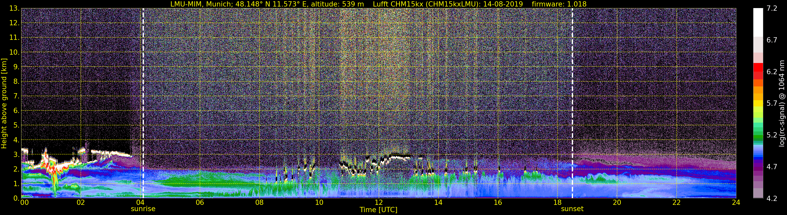Click the '8.' height axis tick label
Image resolution: width=787 pixels, height=215 pixels.
(x=16, y=82)
